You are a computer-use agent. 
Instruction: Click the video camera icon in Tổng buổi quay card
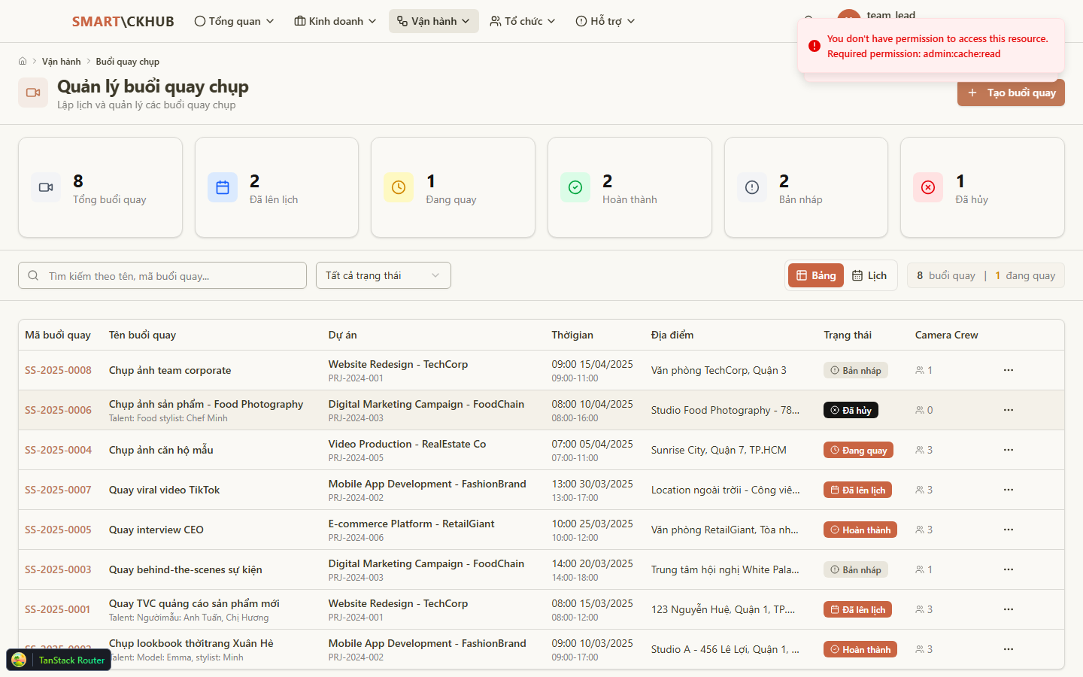pos(46,187)
